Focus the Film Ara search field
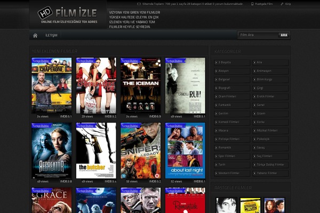The image size is (320, 213). click(x=258, y=35)
